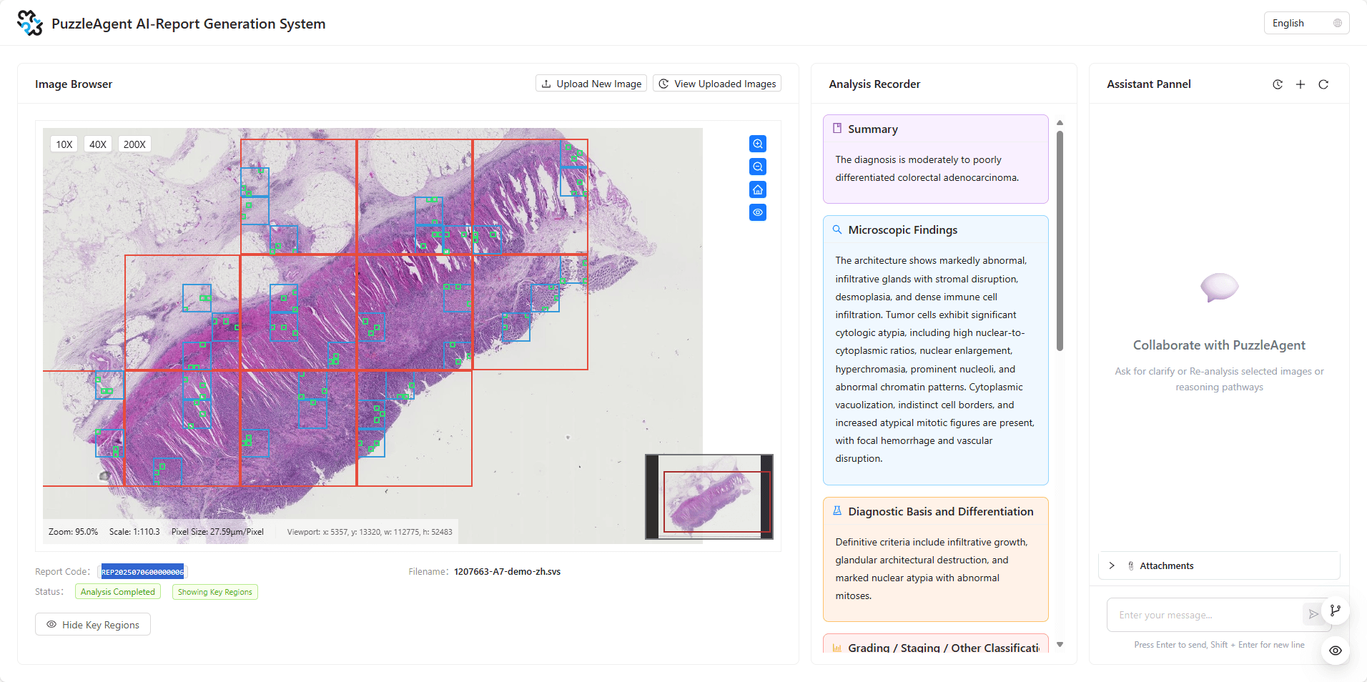
Task: Click the eye icon below the home tool
Action: (757, 212)
